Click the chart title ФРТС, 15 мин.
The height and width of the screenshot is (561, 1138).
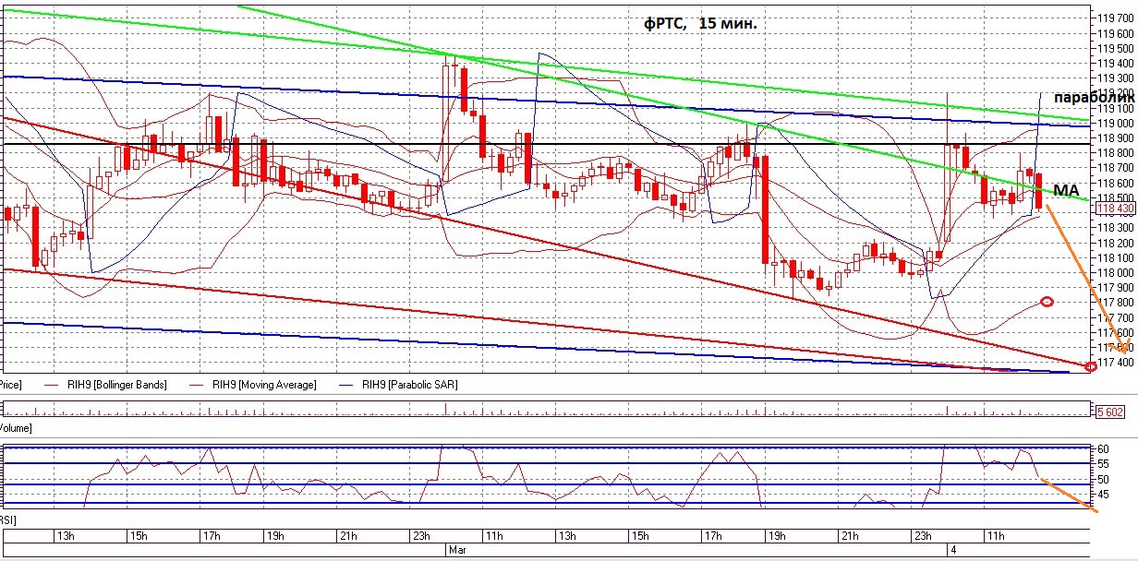pyautogui.click(x=700, y=23)
